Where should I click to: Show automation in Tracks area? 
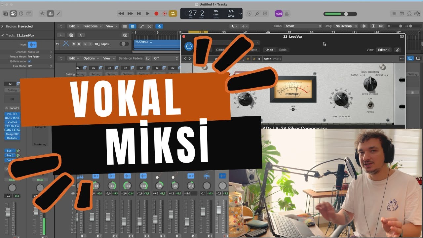click(141, 26)
